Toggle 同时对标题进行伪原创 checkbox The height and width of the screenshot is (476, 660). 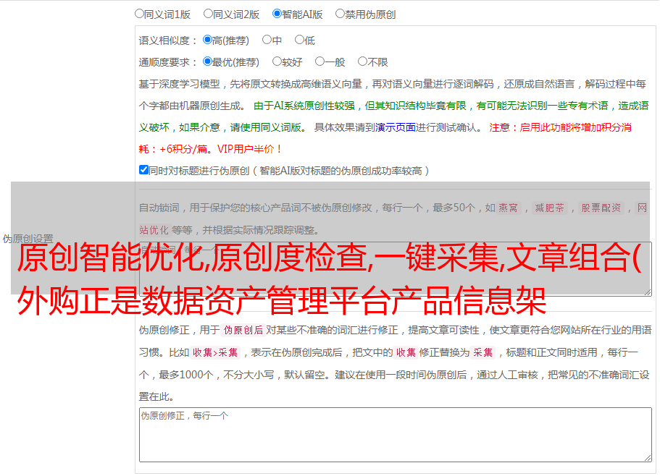[x=143, y=170]
